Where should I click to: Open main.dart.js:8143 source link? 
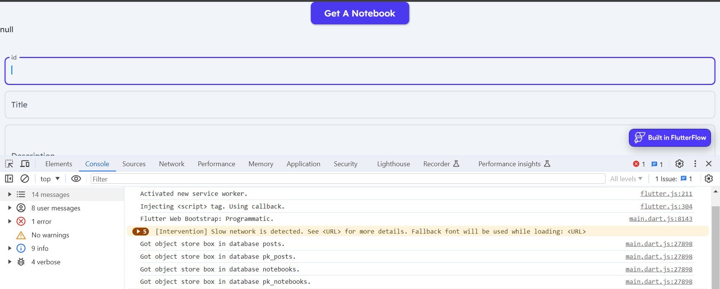pyautogui.click(x=661, y=219)
